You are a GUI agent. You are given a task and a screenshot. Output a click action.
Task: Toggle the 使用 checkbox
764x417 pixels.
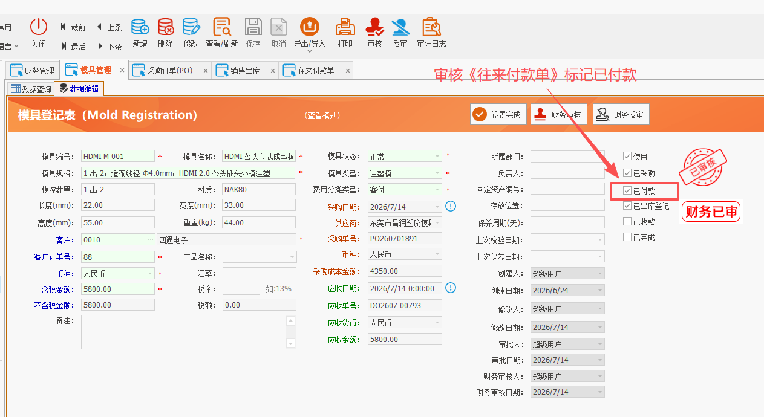[x=627, y=157]
